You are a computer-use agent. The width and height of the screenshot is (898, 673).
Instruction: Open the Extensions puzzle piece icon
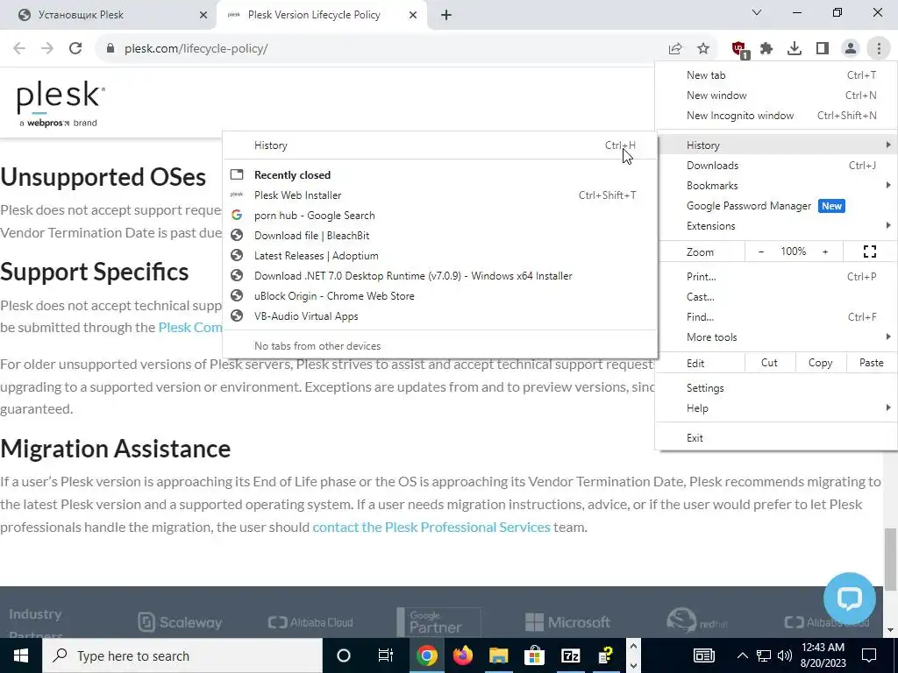[x=766, y=49]
